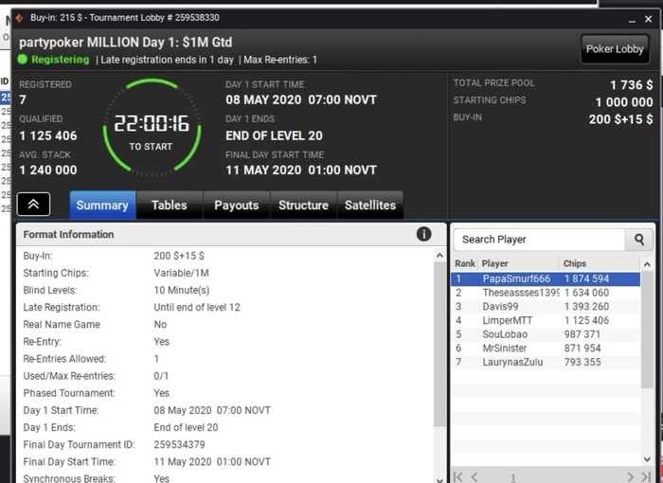This screenshot has height=483, width=663.
Task: Click the search magnifier icon
Action: tap(639, 240)
